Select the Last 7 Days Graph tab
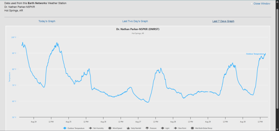This screenshot has height=131, width=279. coord(223,21)
